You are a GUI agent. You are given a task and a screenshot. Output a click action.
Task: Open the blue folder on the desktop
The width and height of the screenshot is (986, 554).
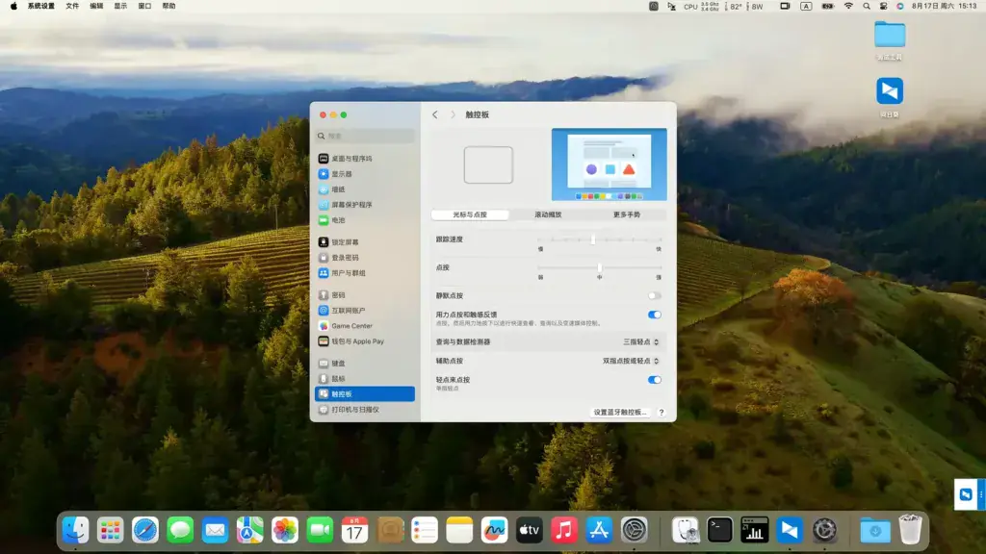pos(890,35)
